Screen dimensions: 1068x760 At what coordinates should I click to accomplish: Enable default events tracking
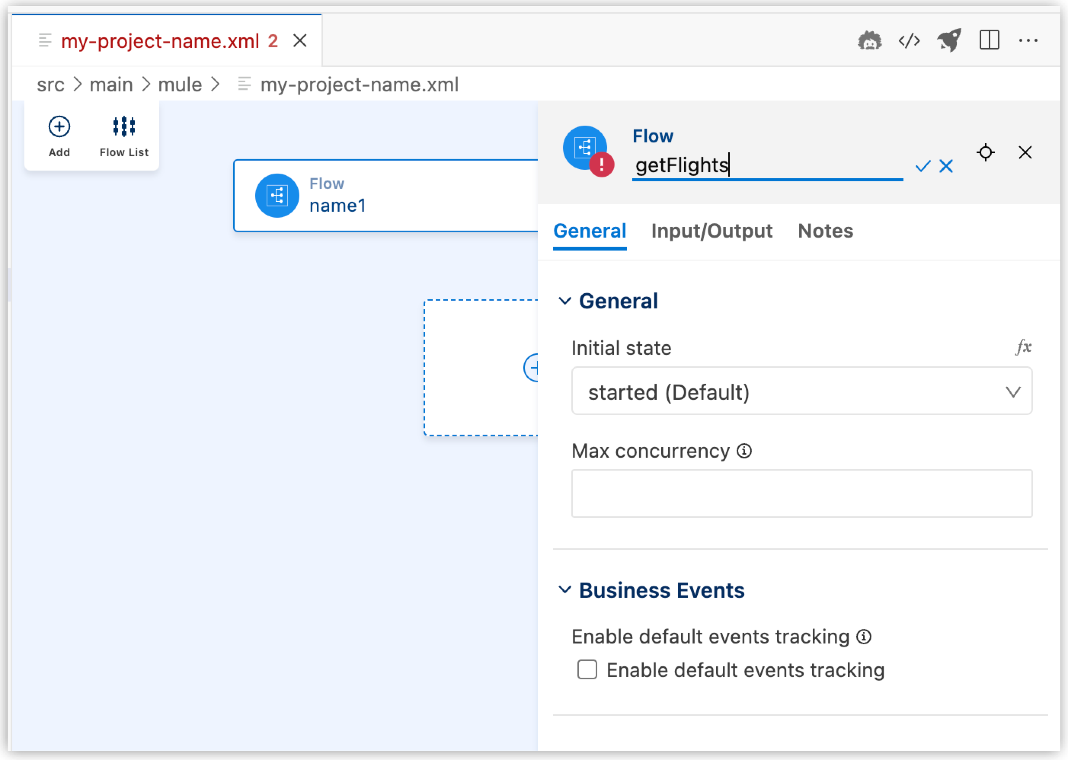[x=587, y=670]
